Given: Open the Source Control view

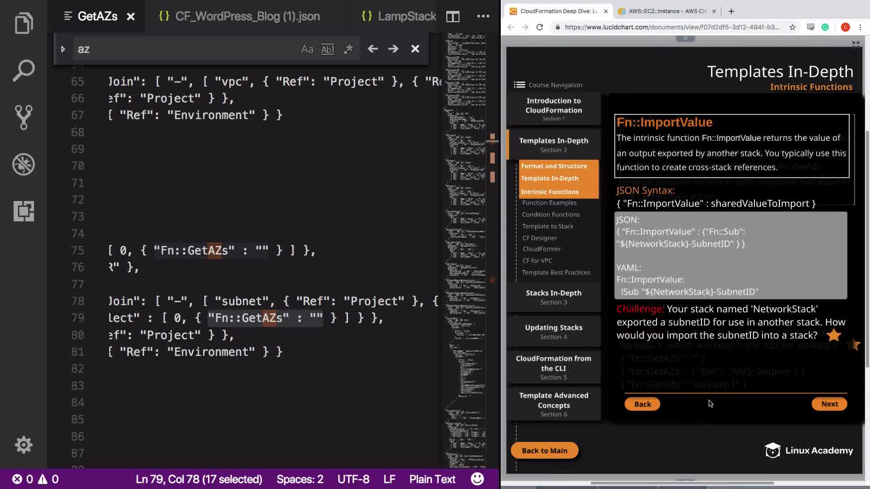Looking at the screenshot, I should tap(24, 117).
